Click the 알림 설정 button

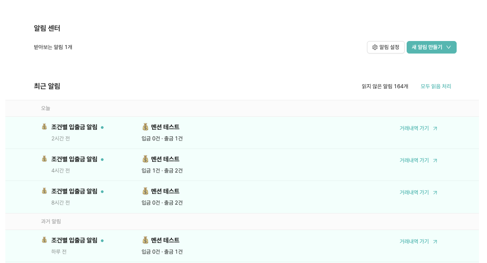[x=386, y=47]
